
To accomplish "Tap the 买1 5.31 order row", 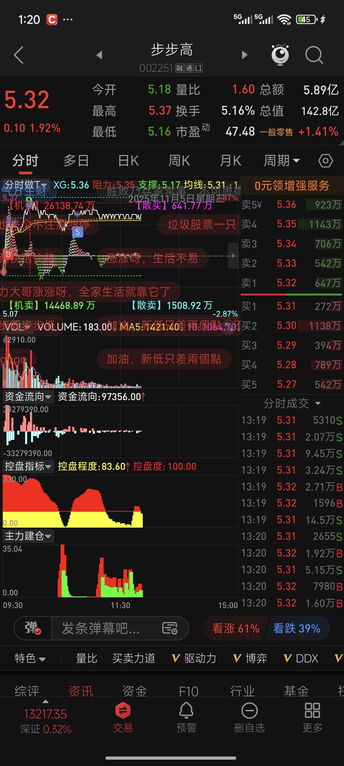I will click(x=292, y=306).
